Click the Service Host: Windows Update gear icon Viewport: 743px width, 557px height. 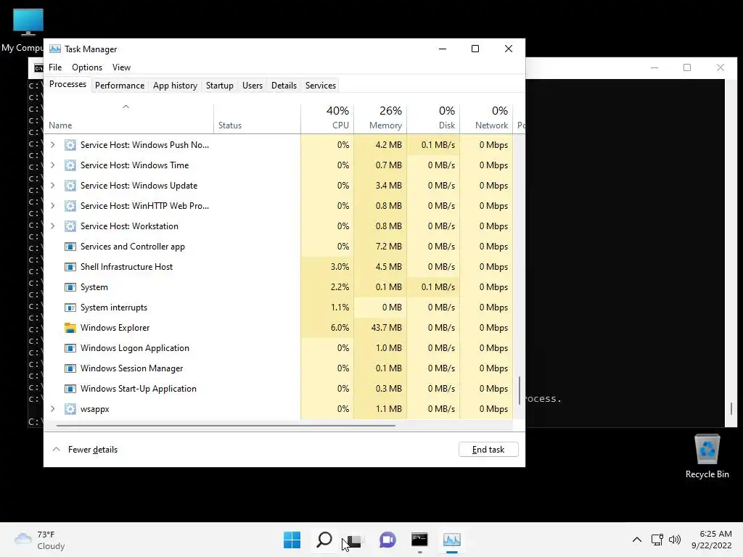point(70,186)
